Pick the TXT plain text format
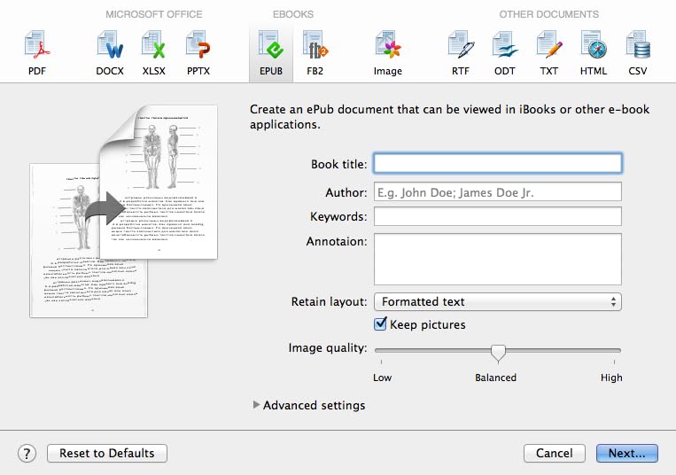This screenshot has height=475, width=676. [x=549, y=51]
